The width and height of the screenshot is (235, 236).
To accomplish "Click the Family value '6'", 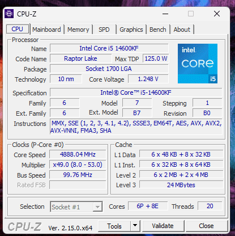I will tap(65, 103).
